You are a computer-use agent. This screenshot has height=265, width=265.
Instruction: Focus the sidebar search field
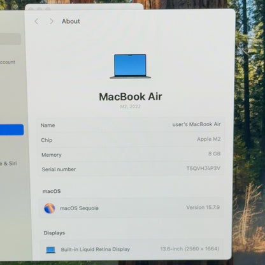coord(10,39)
